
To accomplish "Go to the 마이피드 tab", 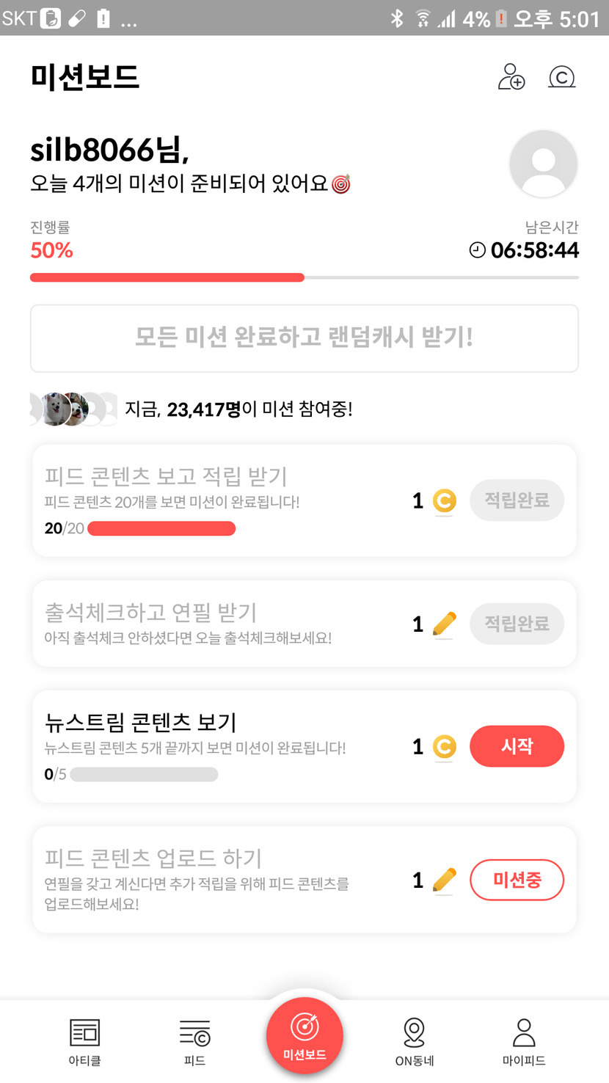I will (x=524, y=1041).
